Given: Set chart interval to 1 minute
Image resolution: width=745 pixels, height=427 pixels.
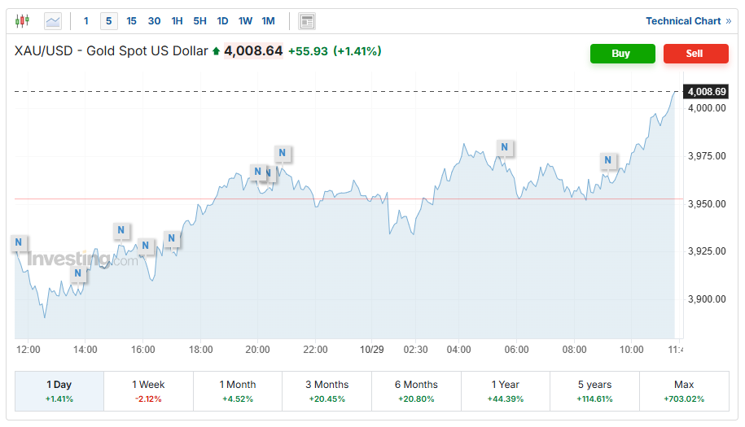Looking at the screenshot, I should 86,21.
